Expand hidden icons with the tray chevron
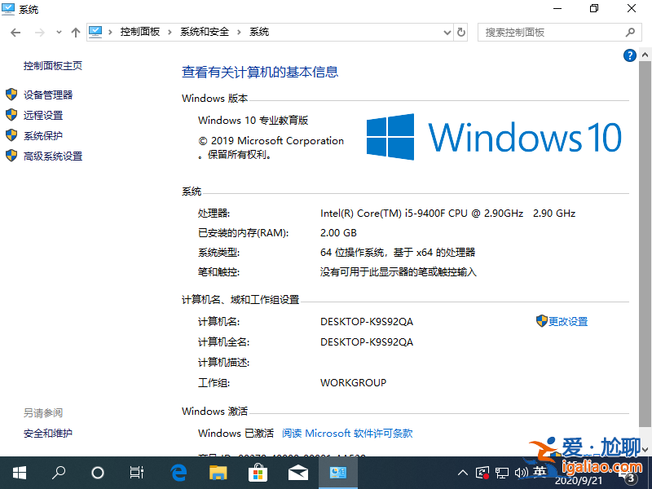This screenshot has height=489, width=652. click(462, 472)
